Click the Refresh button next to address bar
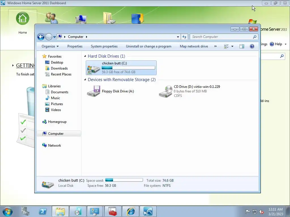 pyautogui.click(x=184, y=37)
